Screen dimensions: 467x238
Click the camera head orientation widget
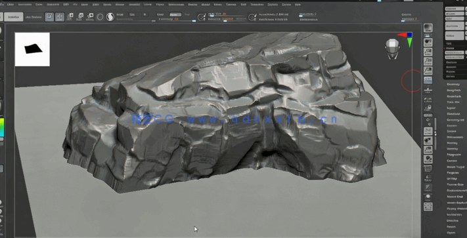point(391,48)
